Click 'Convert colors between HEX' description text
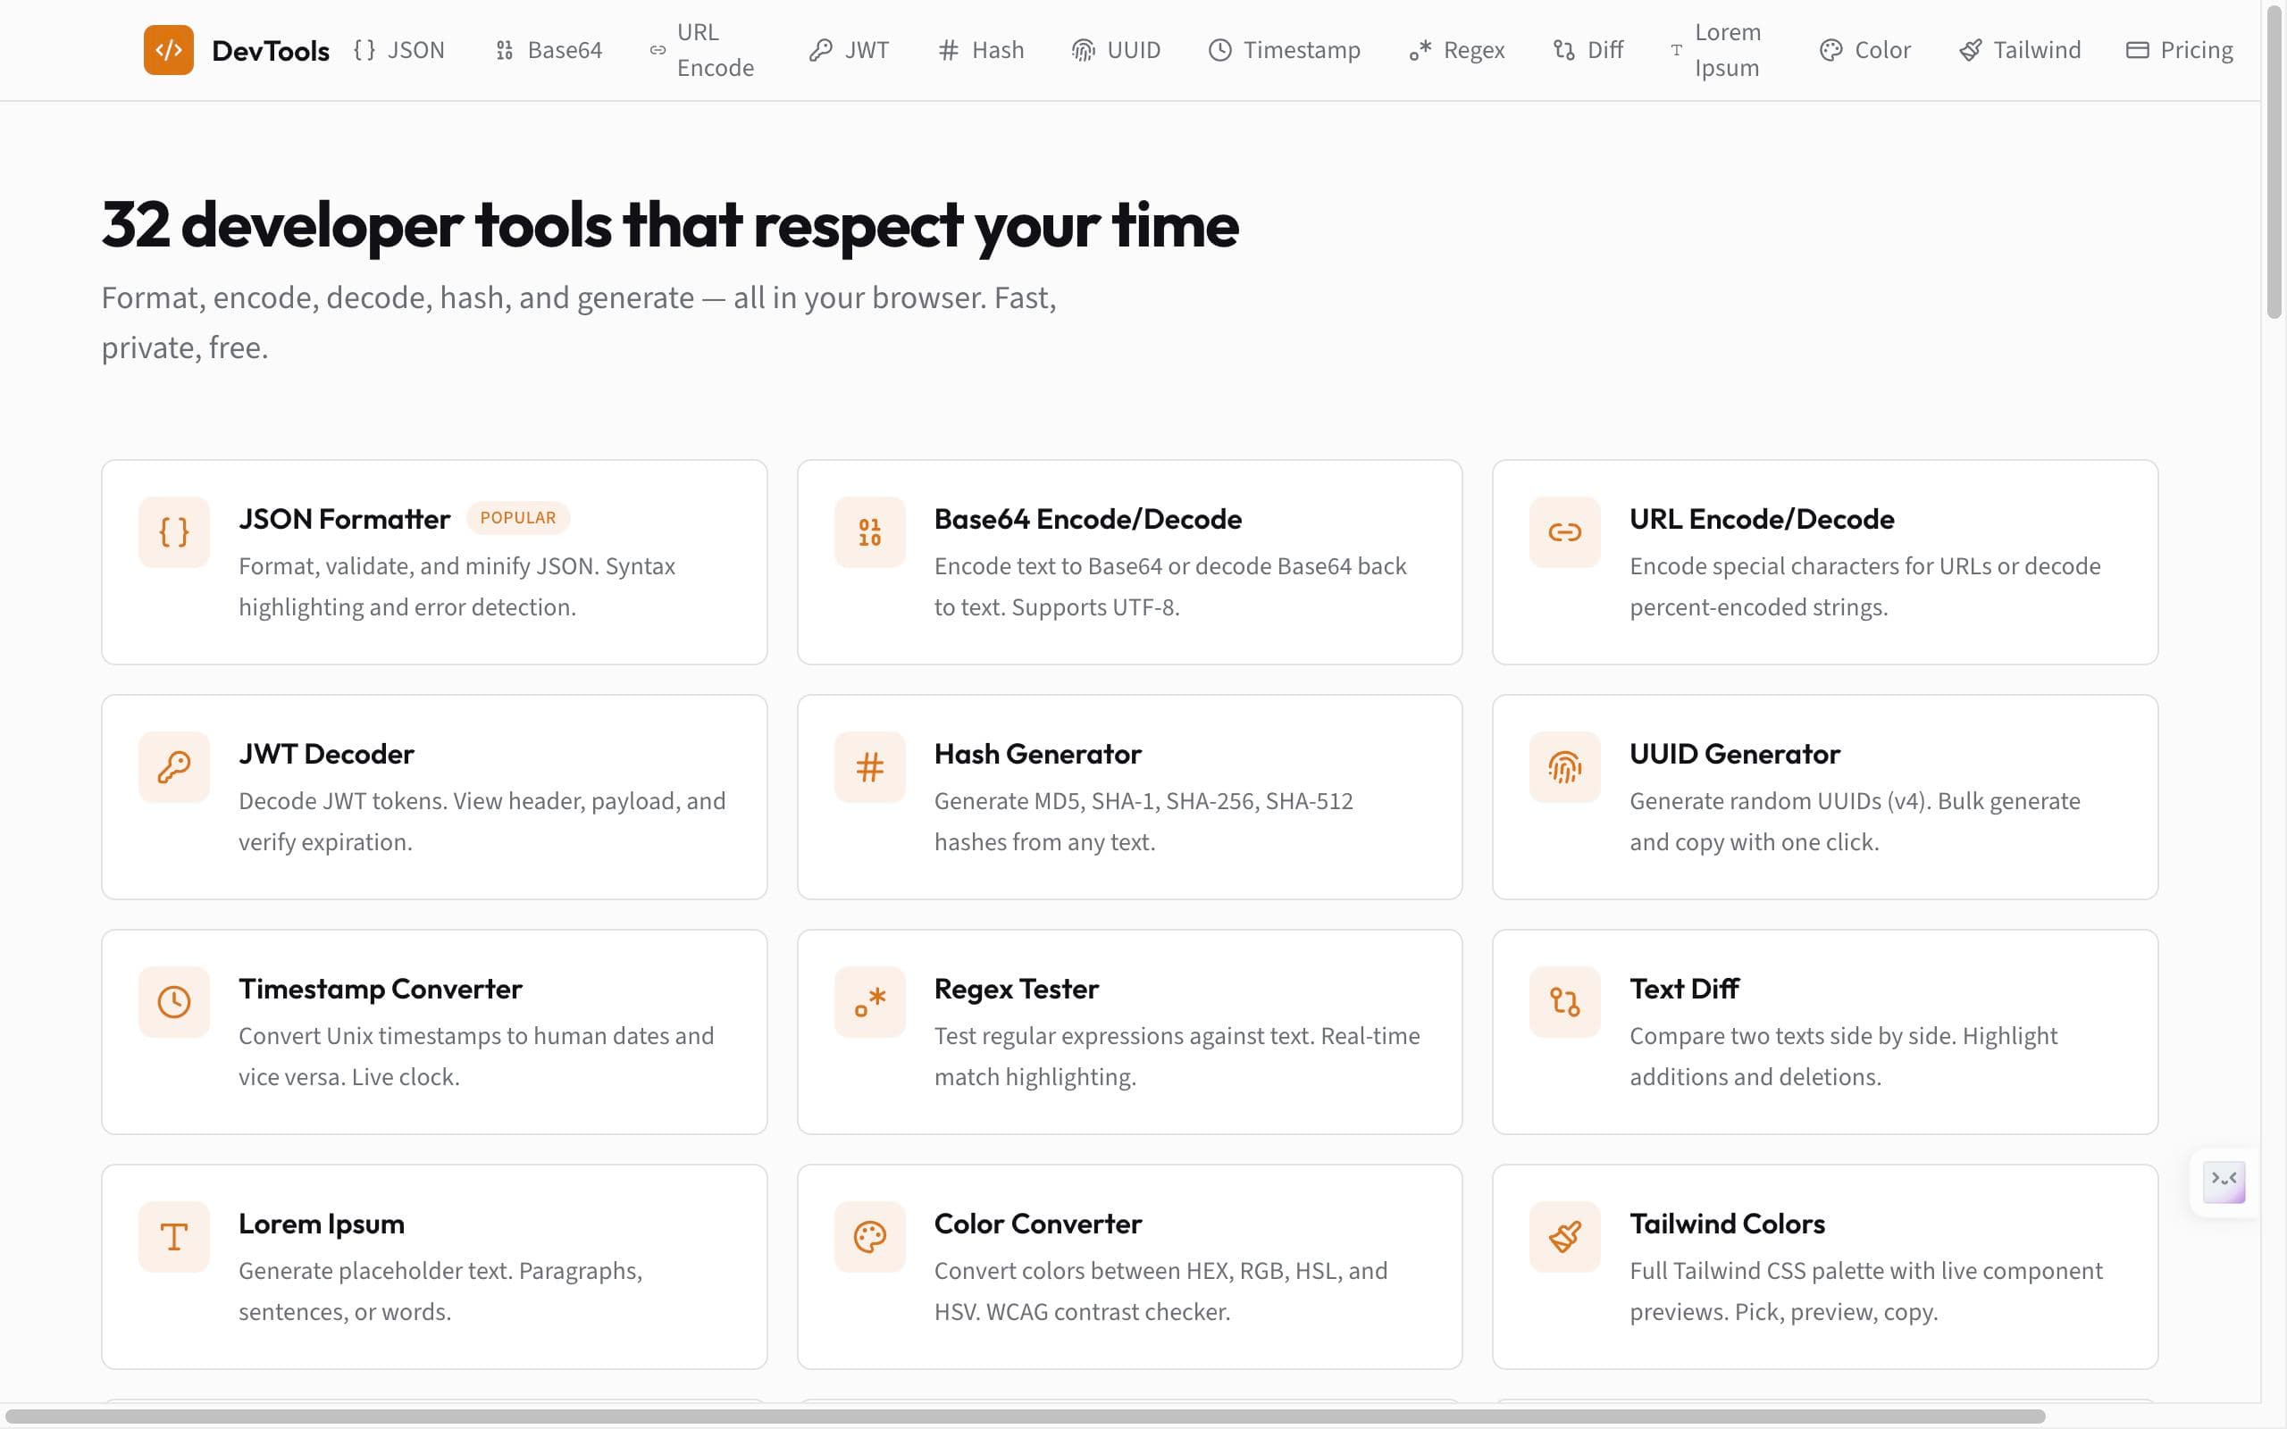Image resolution: width=2287 pixels, height=1429 pixels. 1160,1291
